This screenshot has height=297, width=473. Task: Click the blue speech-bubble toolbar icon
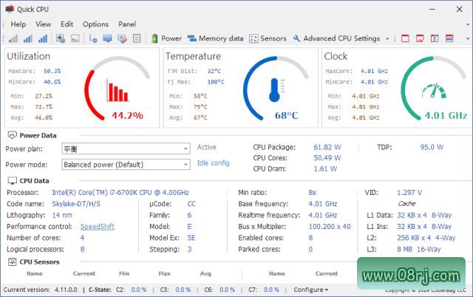click(x=108, y=38)
